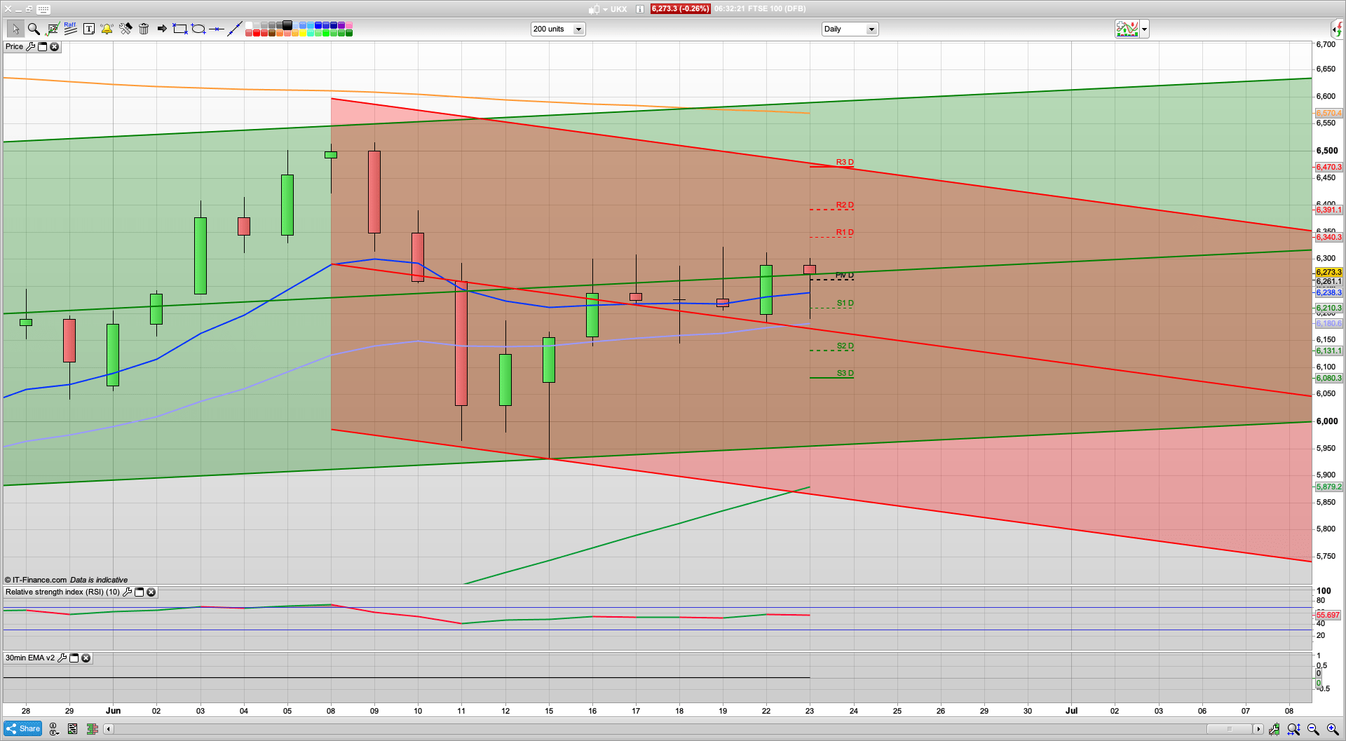Select the arrow pointer cursor tool
1346x741 pixels.
[x=15, y=29]
